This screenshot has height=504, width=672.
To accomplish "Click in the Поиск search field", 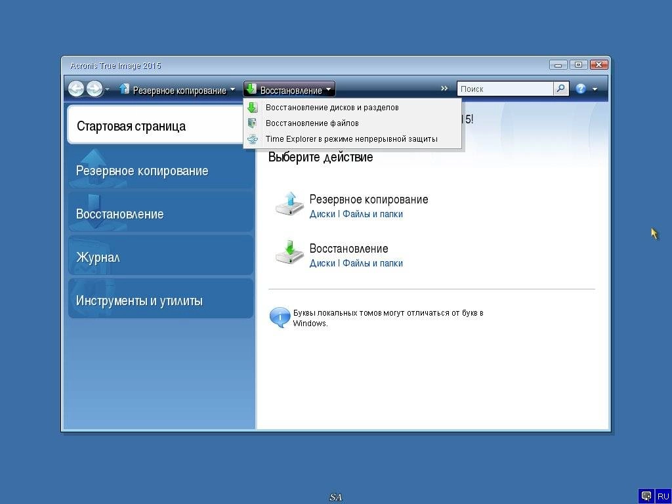I will pyautogui.click(x=506, y=89).
